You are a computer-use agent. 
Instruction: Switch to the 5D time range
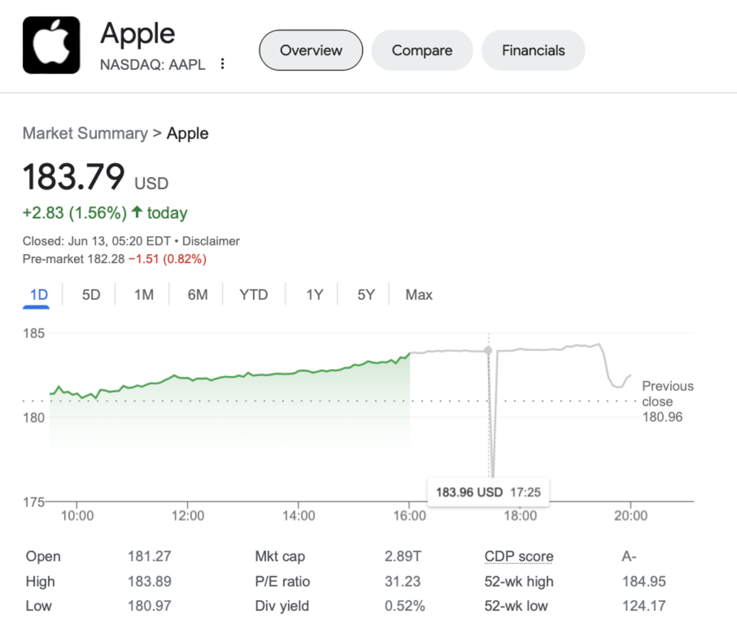point(90,294)
